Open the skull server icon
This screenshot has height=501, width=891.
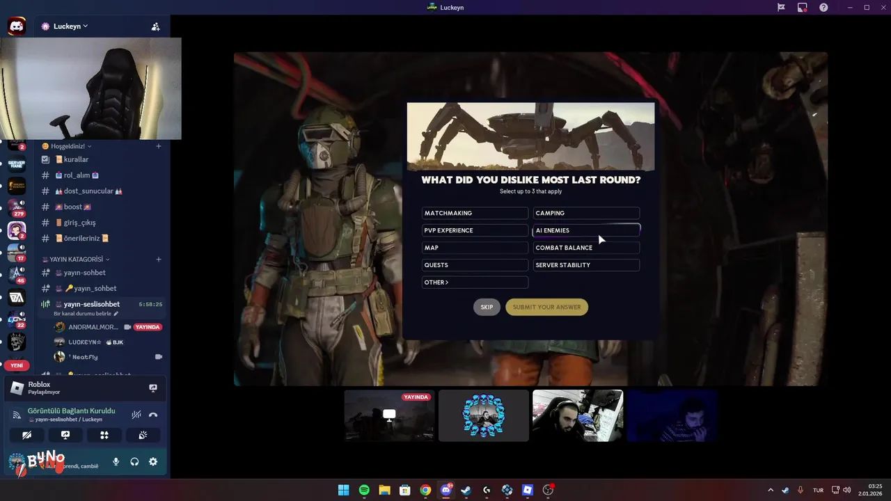coord(17,342)
